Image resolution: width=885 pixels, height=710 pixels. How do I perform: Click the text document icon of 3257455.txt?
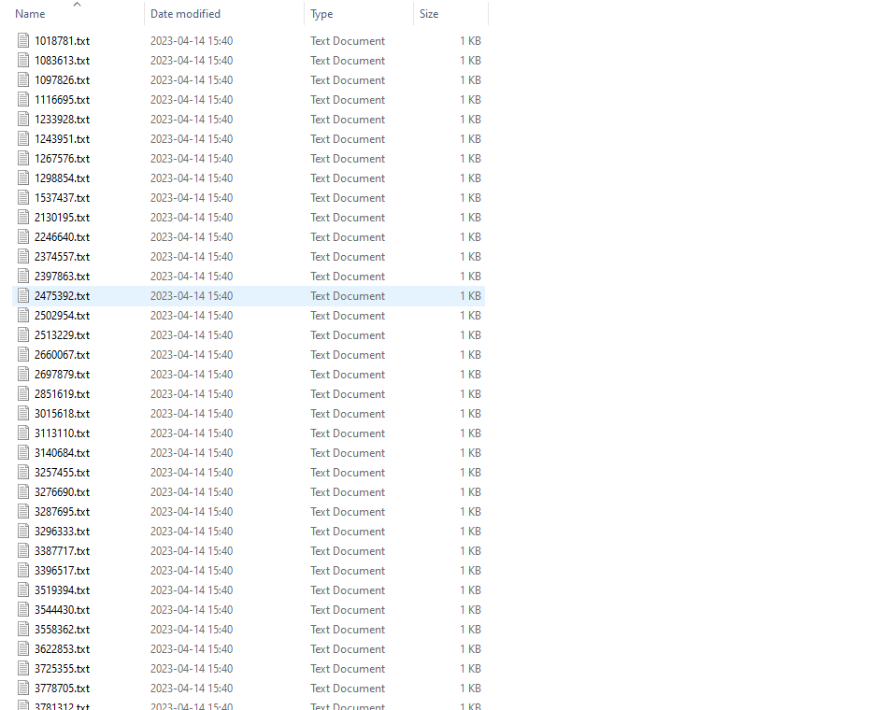(24, 473)
